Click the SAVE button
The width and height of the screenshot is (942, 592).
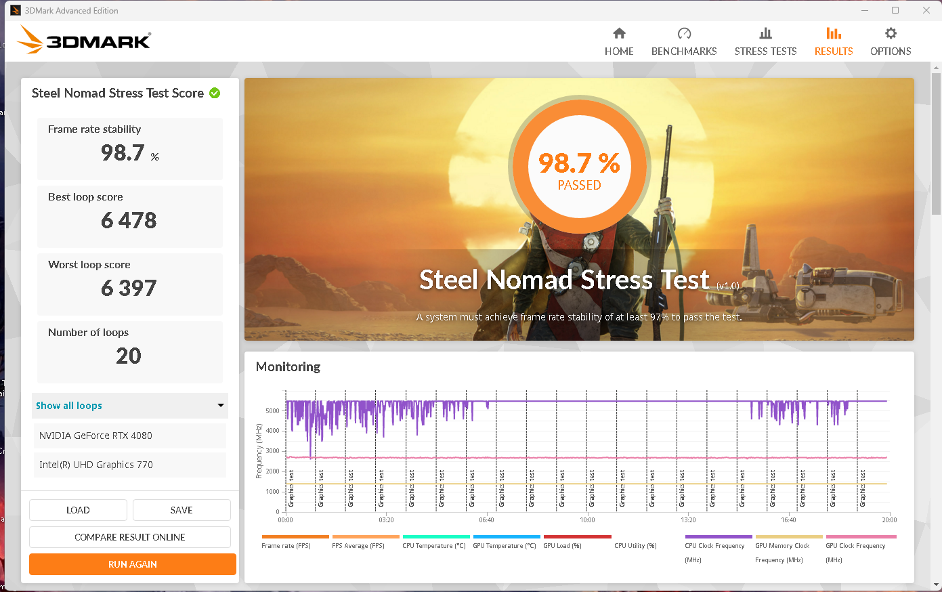181,510
